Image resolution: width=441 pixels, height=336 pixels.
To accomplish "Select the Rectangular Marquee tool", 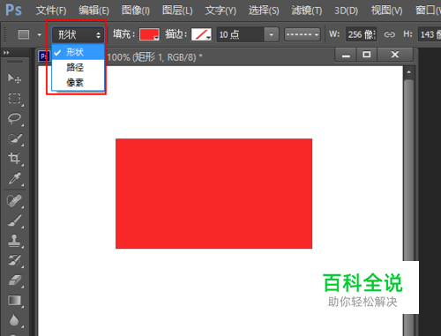I will [x=14, y=99].
